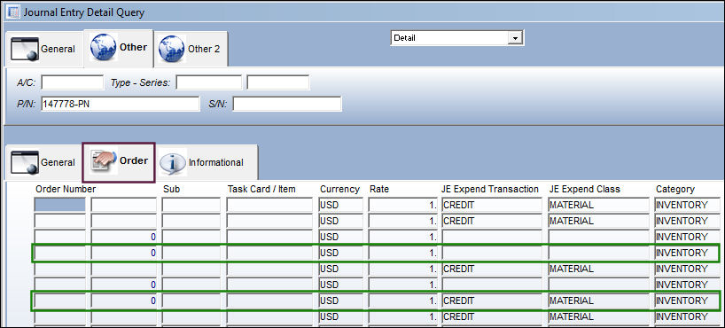The image size is (725, 328).
Task: Click the S/N input field
Action: click(x=287, y=104)
